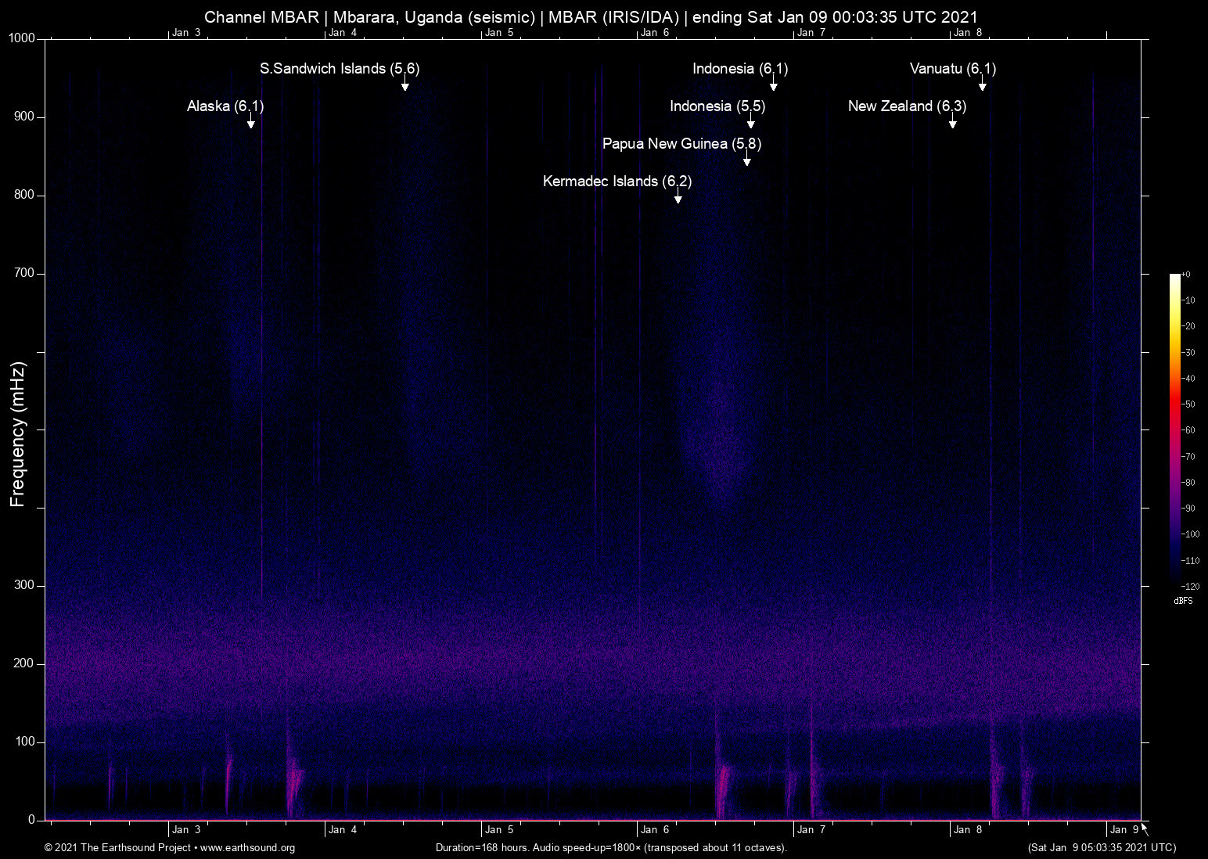Click the Duration=168 hours caption text
This screenshot has height=859, width=1208.
click(611, 848)
